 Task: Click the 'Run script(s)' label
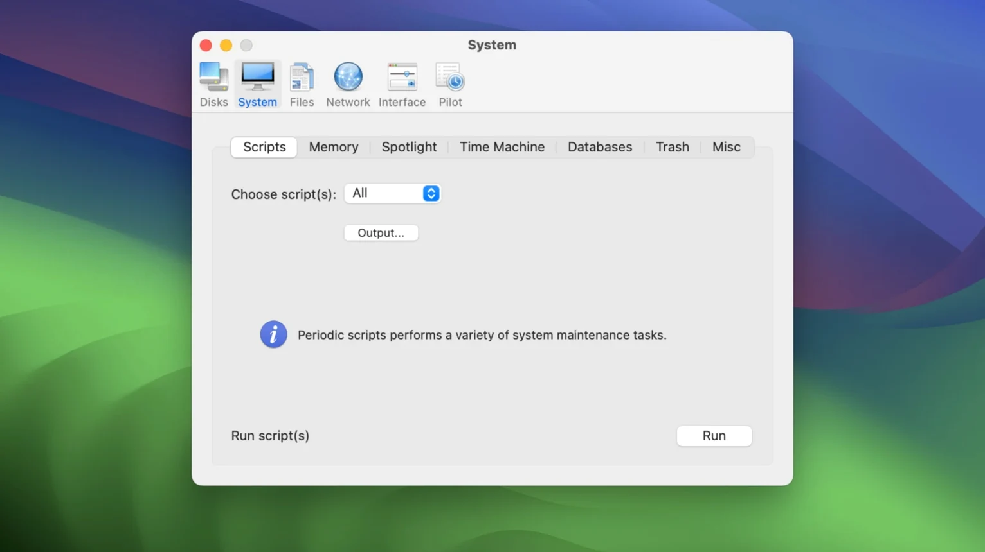click(x=270, y=436)
